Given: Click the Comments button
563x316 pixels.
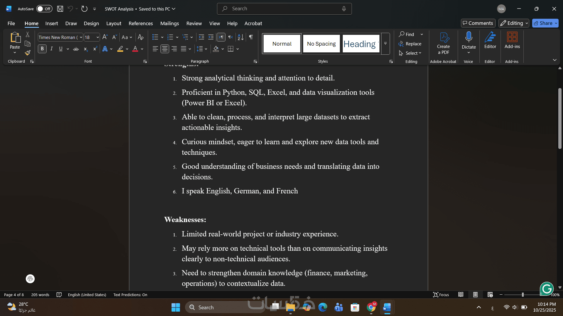Looking at the screenshot, I should [478, 23].
